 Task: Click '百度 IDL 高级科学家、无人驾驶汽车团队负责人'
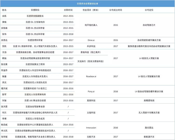[x=35, y=46]
